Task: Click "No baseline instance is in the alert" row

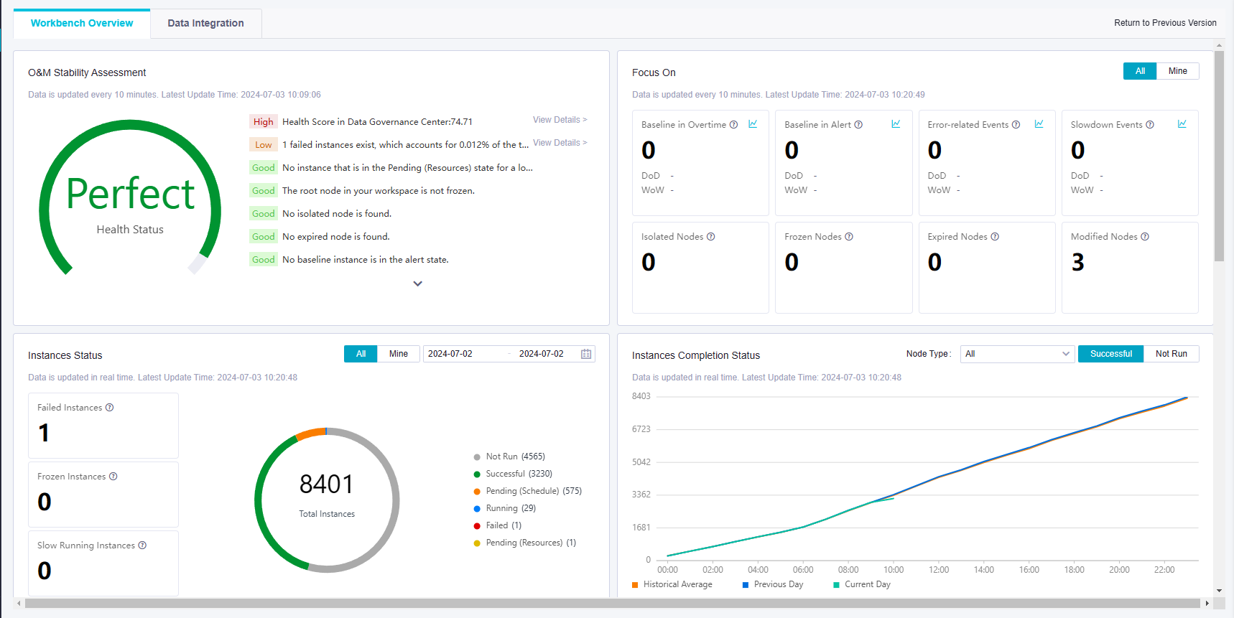Action: pos(366,260)
